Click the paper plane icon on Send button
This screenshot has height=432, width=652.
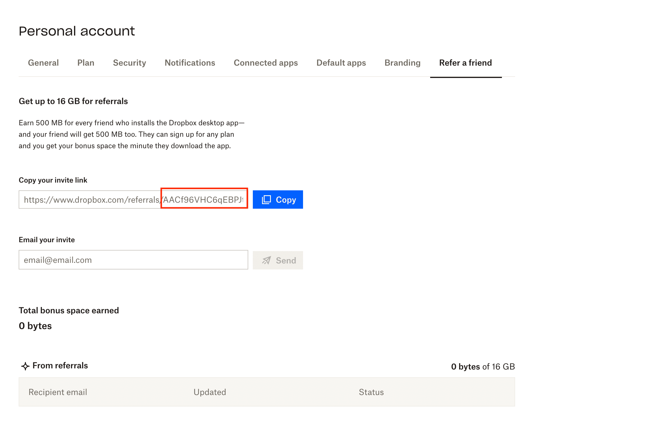click(x=267, y=260)
